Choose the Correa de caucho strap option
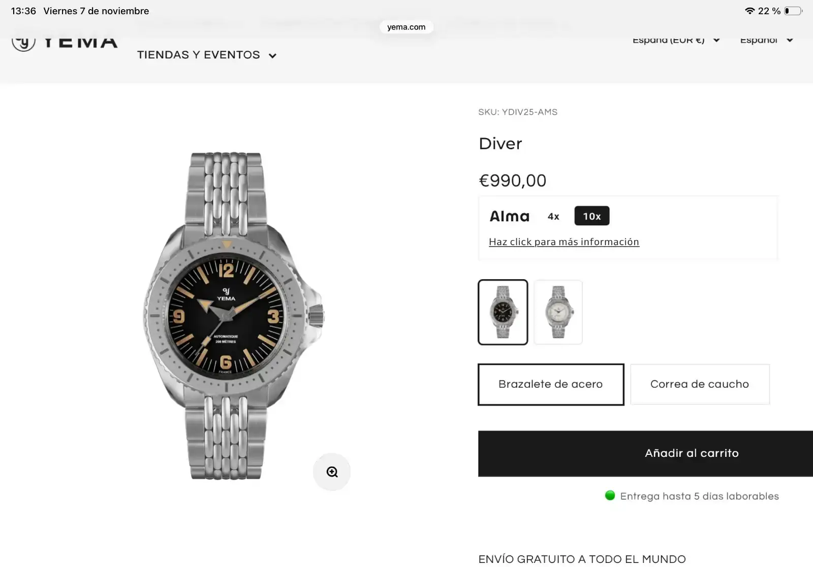Viewport: 813px width, 567px height. [700, 384]
